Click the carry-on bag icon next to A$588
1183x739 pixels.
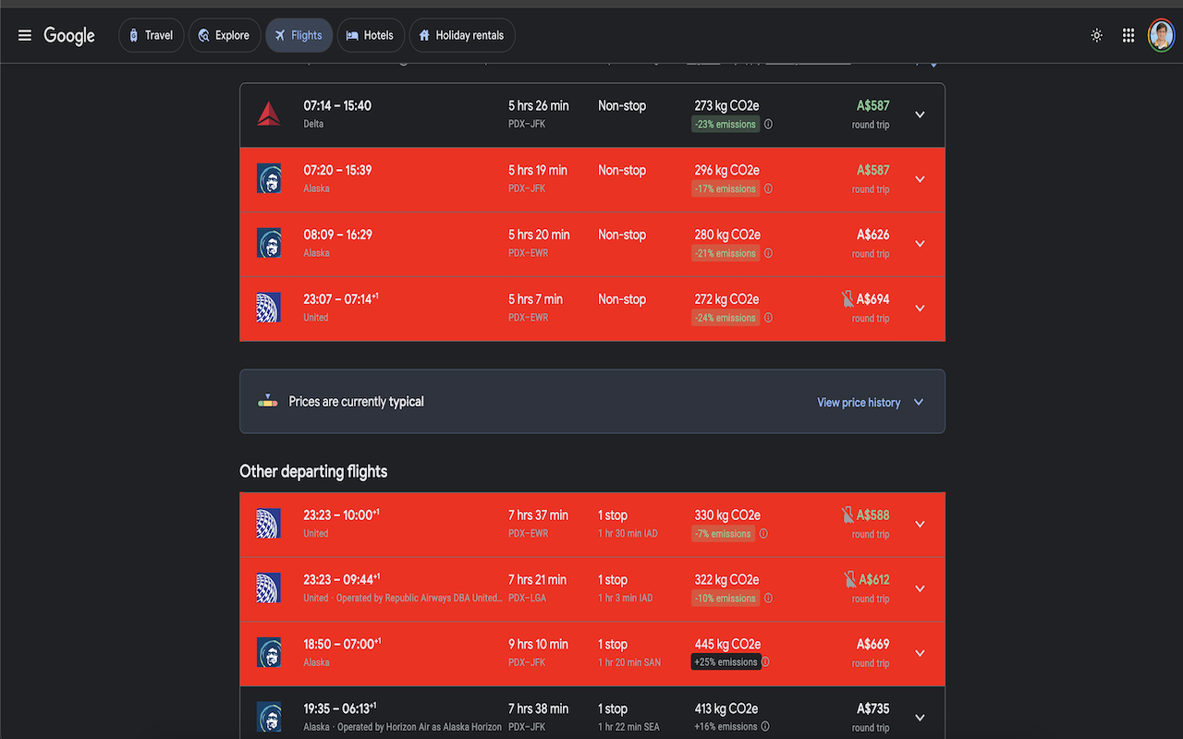[847, 515]
